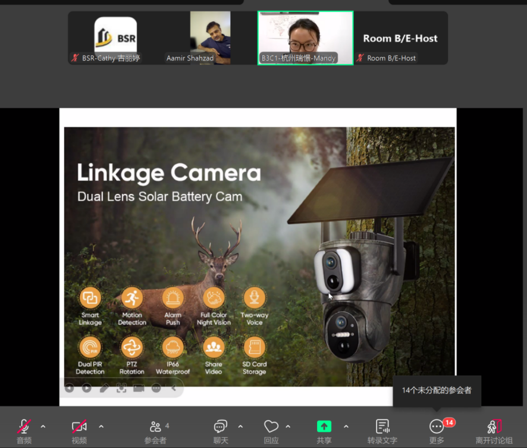Click the Full Color Night Vision icon
527x448 pixels.
[214, 297]
